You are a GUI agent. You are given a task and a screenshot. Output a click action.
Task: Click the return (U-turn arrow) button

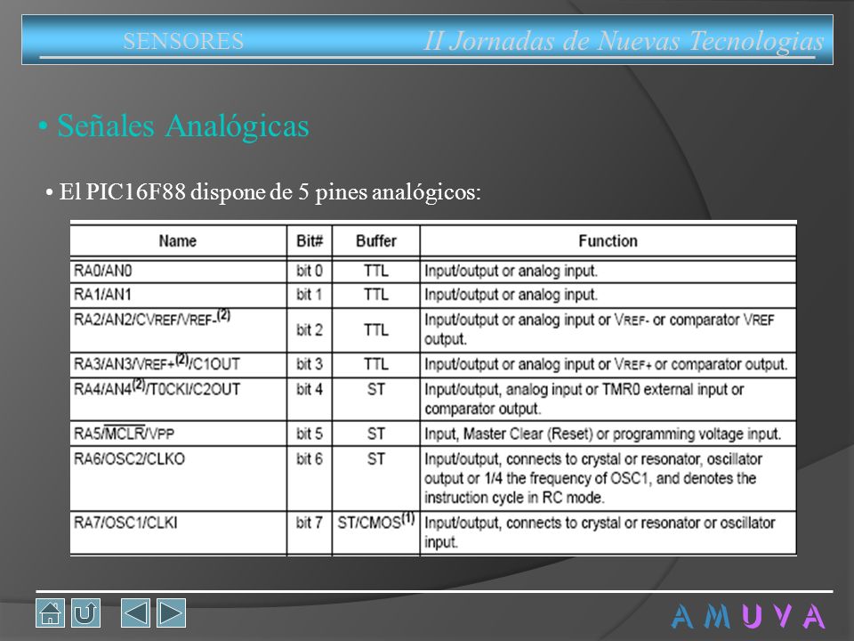click(85, 613)
